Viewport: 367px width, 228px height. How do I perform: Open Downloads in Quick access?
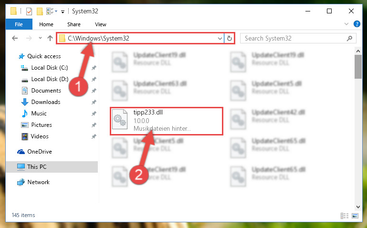tap(46, 102)
